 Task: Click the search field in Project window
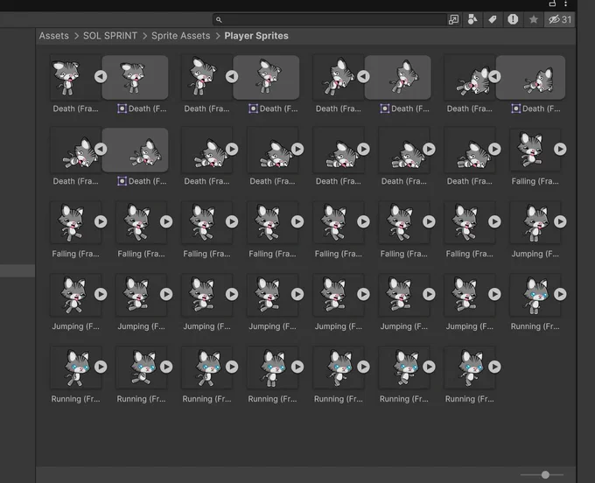pos(329,19)
